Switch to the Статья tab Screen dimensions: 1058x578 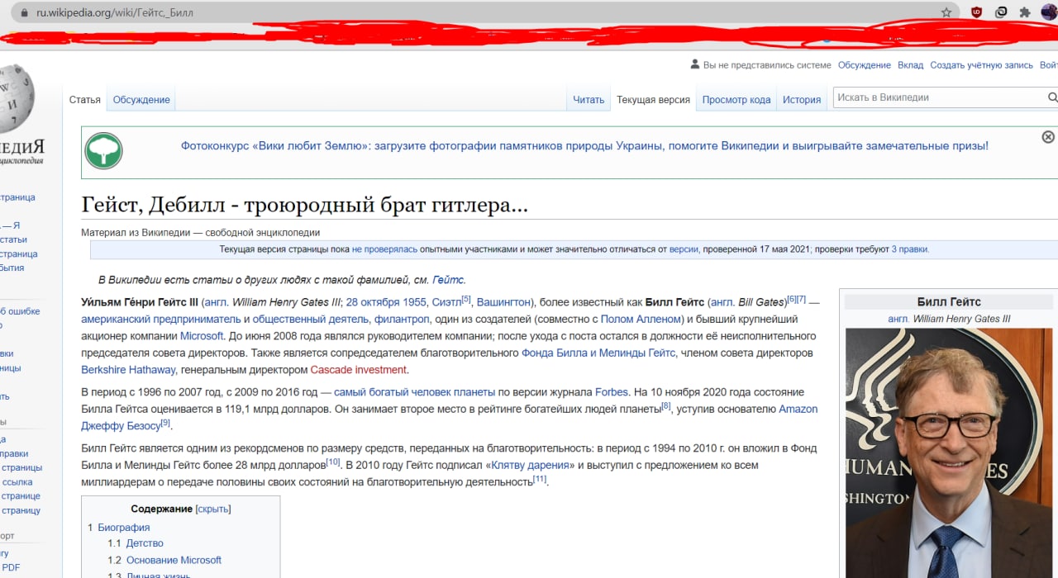pyautogui.click(x=85, y=100)
